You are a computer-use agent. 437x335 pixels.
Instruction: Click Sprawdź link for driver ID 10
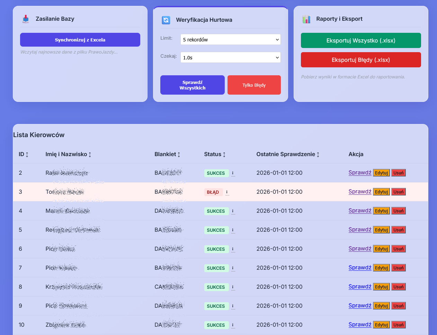pos(360,325)
